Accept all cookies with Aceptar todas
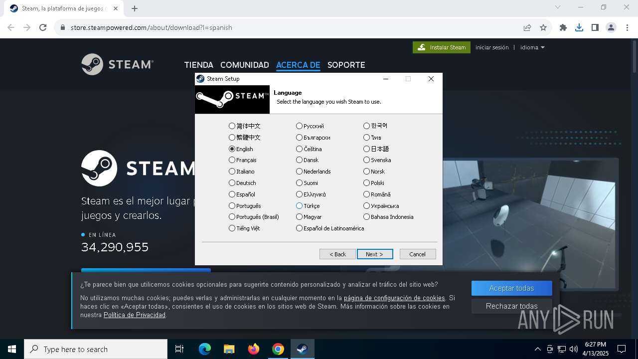This screenshot has width=638, height=359. coord(511,288)
